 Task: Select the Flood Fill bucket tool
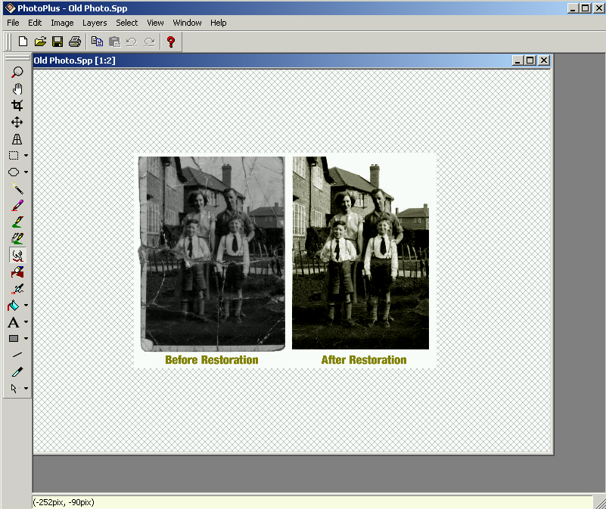pyautogui.click(x=14, y=306)
